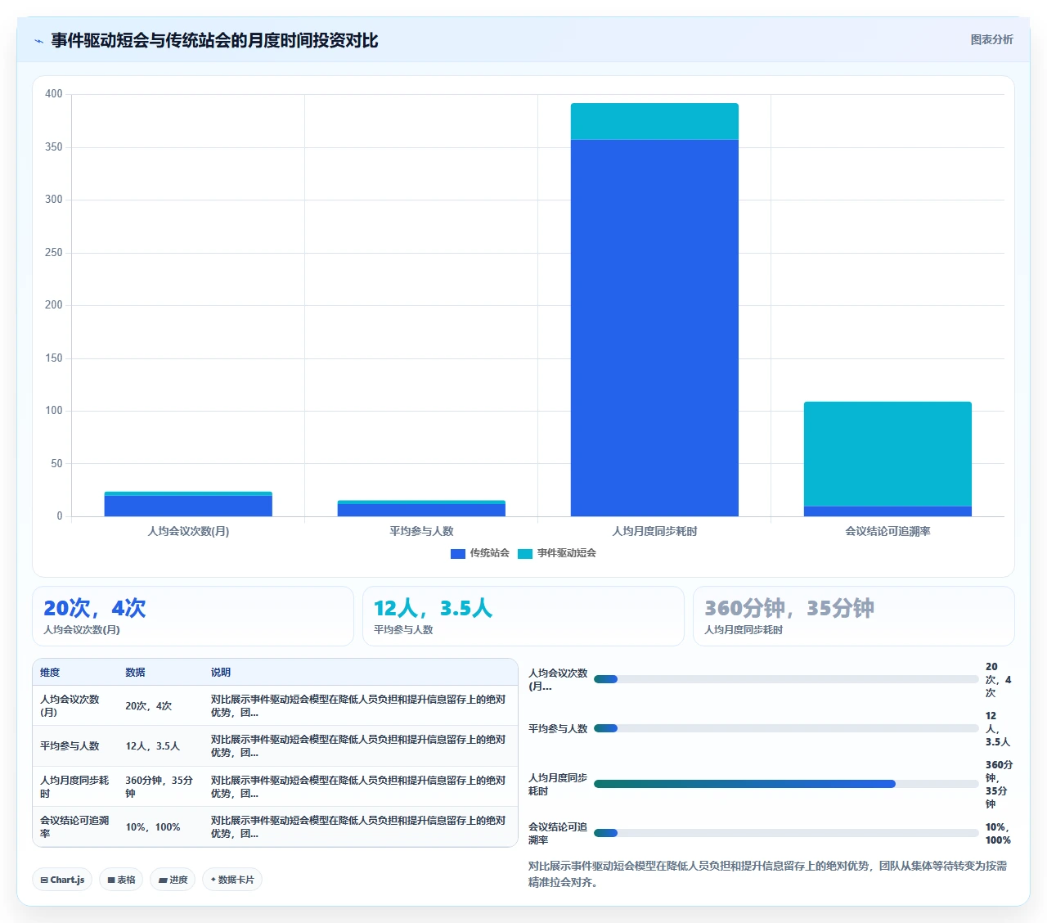Open the 12人，3.5人 data card

(523, 616)
